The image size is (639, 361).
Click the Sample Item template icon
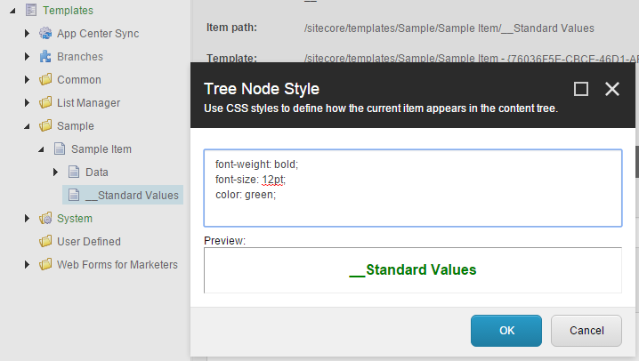click(x=60, y=149)
